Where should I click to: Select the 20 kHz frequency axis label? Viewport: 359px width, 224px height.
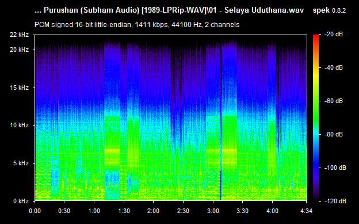19,50
